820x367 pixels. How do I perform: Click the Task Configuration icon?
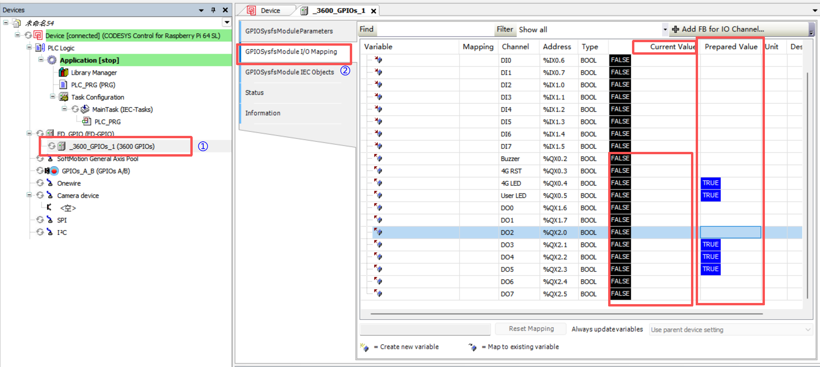[x=64, y=97]
